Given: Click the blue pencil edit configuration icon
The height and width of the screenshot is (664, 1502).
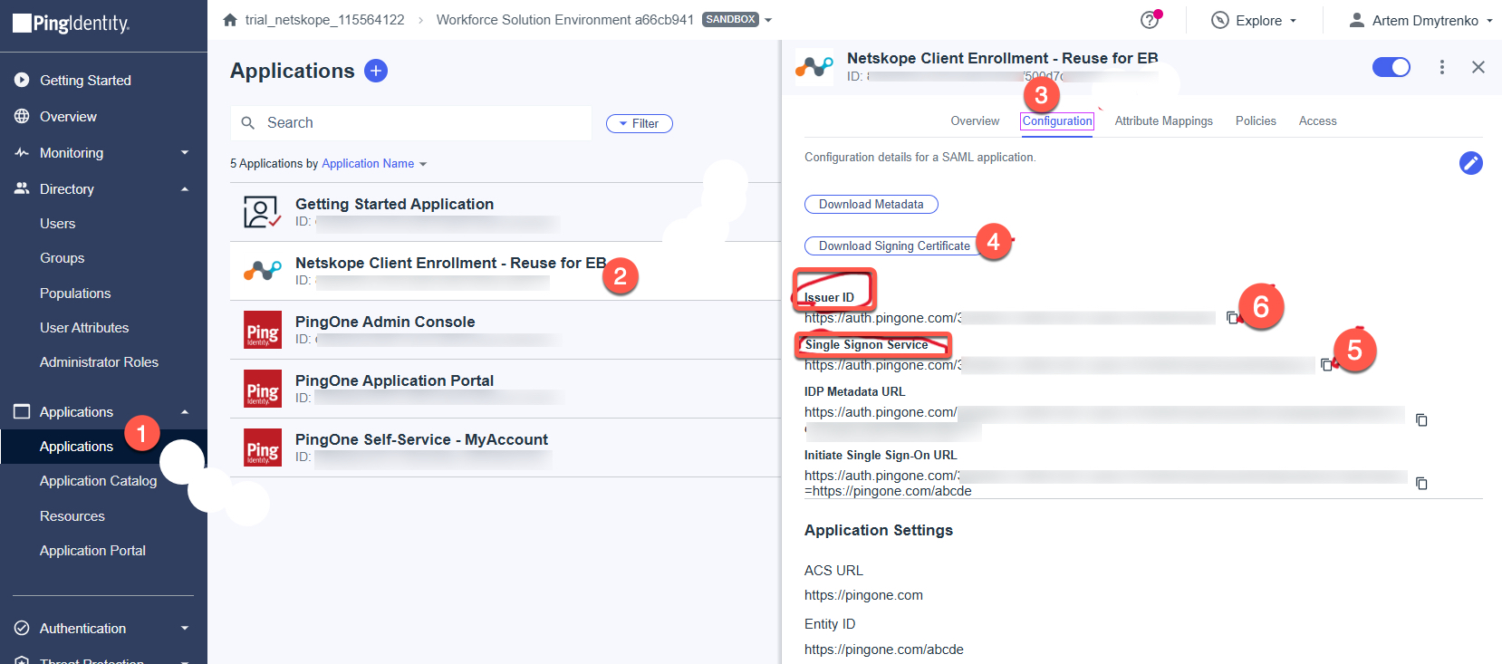Looking at the screenshot, I should point(1471,163).
